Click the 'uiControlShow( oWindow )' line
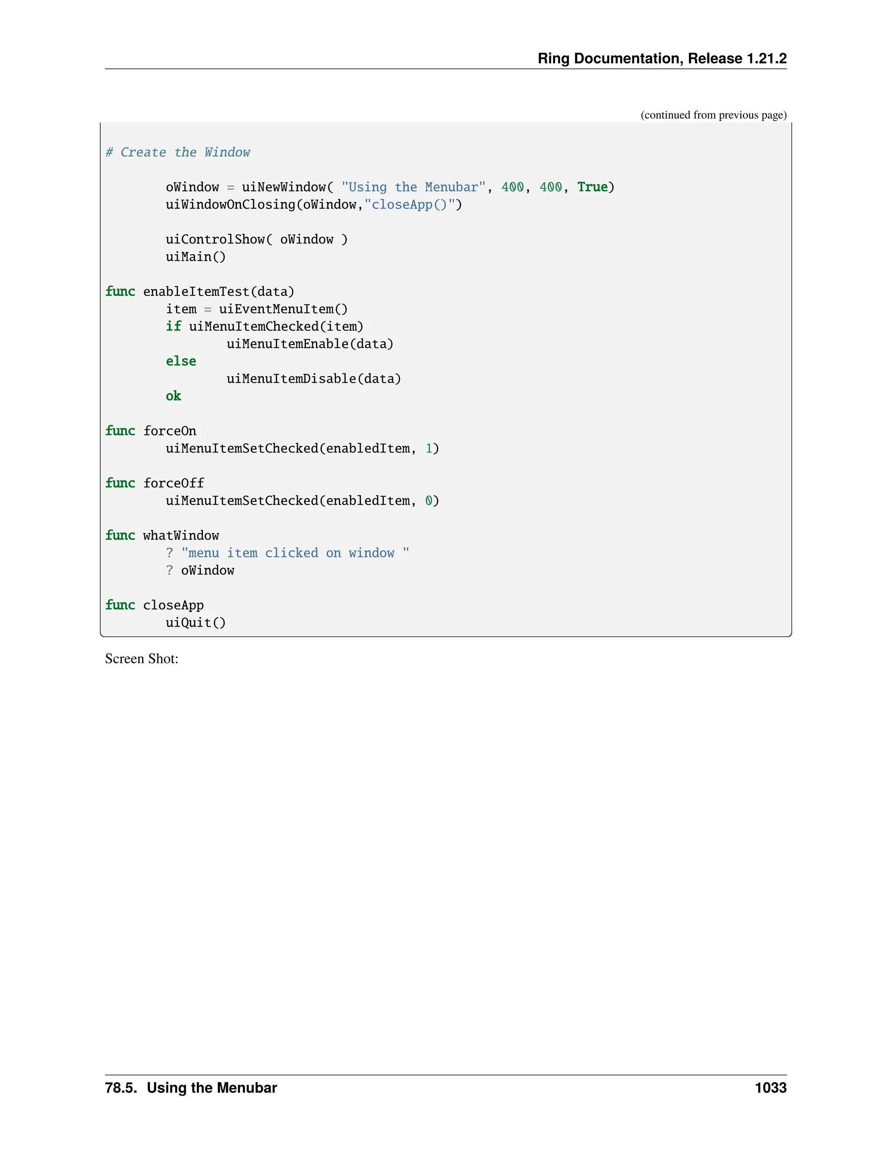892x1154 pixels. pyautogui.click(x=256, y=240)
